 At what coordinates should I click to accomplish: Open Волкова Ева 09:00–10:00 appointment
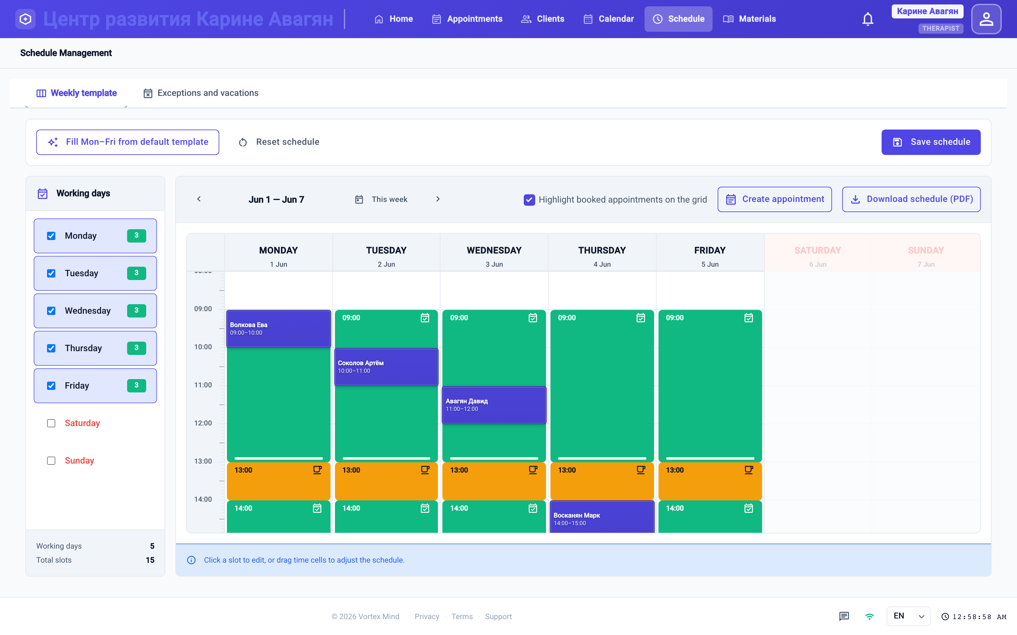pos(279,329)
